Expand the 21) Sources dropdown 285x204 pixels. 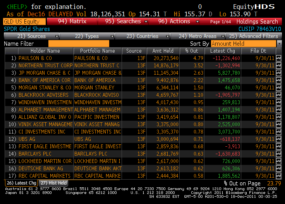tap(57, 36)
